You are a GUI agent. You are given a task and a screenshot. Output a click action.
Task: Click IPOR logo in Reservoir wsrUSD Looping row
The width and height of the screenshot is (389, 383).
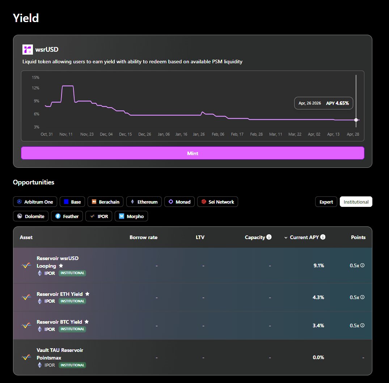point(26,265)
